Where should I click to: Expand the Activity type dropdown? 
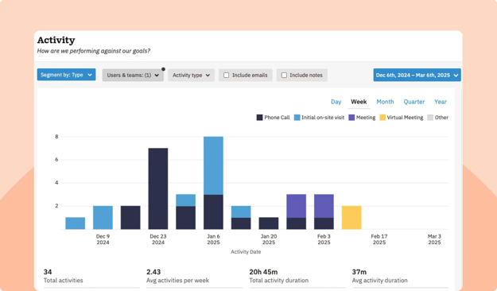(x=191, y=75)
